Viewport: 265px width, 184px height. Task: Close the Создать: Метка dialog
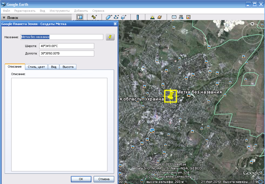115,24
